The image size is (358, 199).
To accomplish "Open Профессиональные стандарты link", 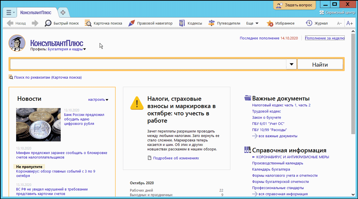I will pyautogui.click(x=278, y=188).
